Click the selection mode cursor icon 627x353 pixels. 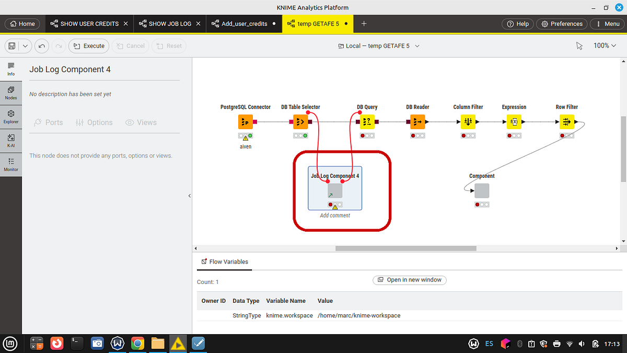(x=579, y=45)
